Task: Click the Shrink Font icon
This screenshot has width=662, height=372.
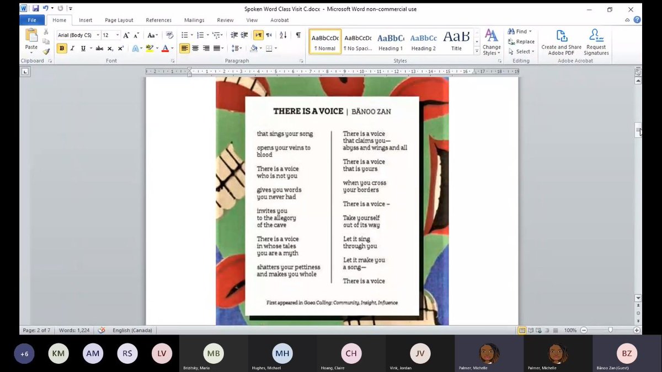Action: pos(136,35)
